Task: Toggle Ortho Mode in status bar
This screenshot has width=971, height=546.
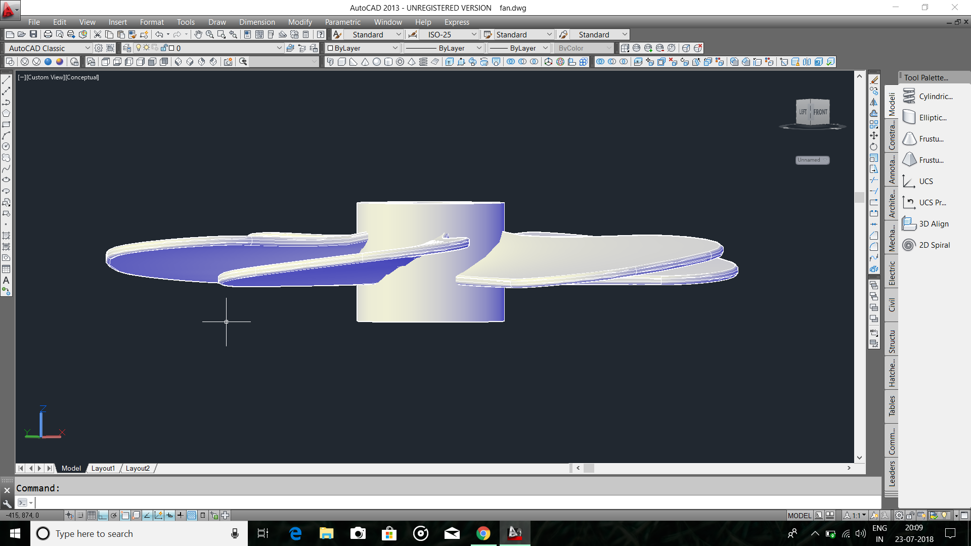Action: tap(103, 515)
